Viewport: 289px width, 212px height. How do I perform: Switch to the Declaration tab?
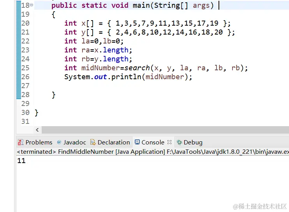pyautogui.click(x=110, y=142)
